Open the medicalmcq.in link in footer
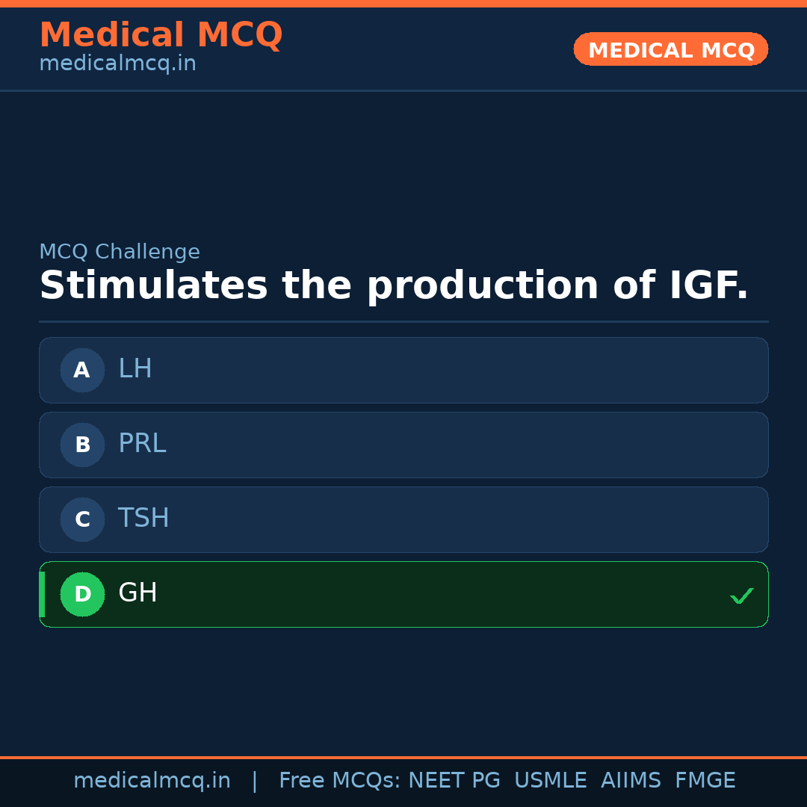 (x=152, y=781)
